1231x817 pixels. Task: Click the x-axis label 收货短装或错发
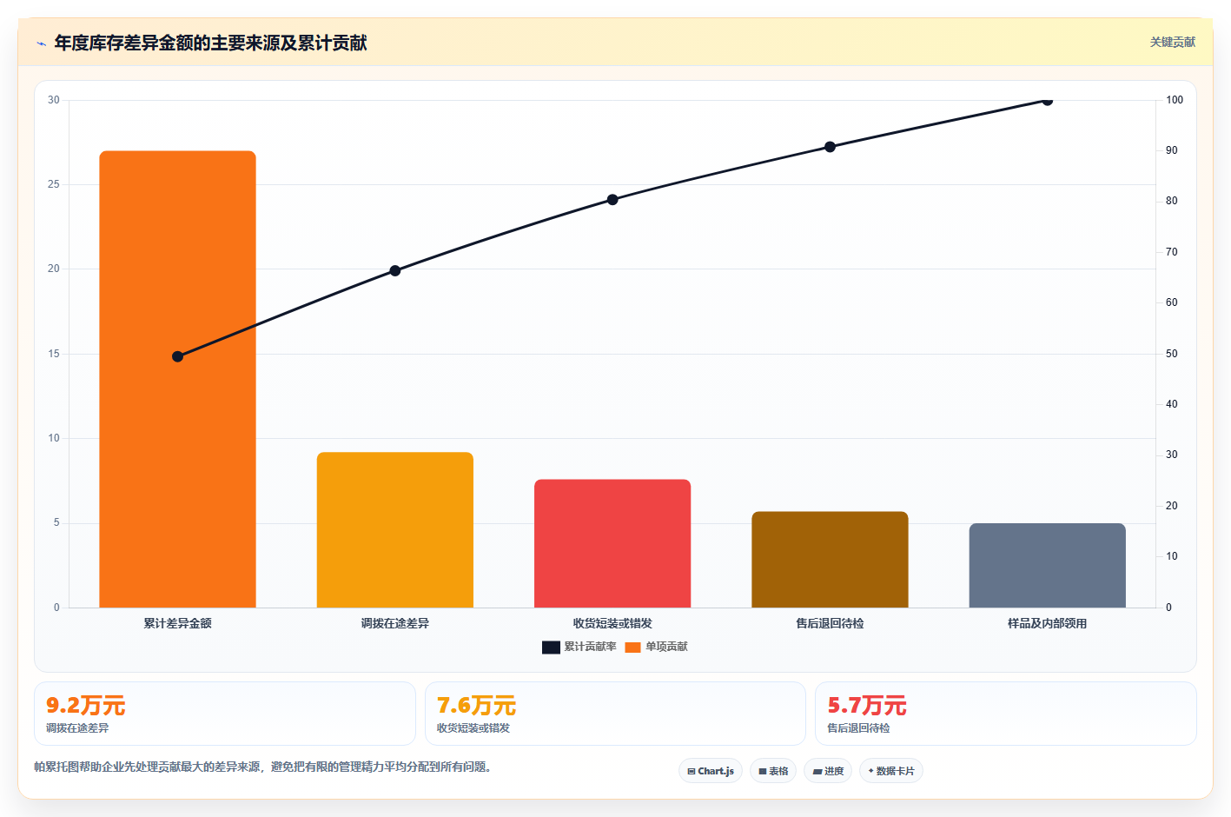pos(612,623)
